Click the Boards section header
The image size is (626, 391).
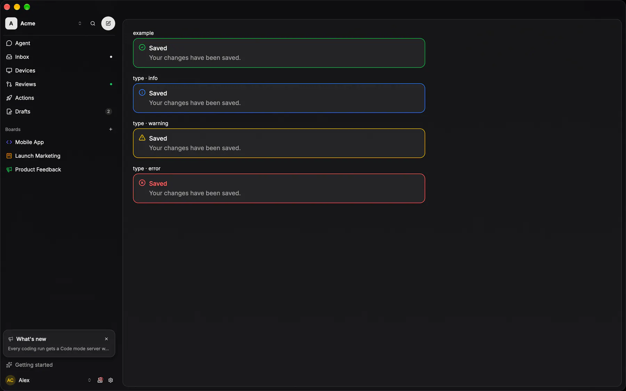13,130
